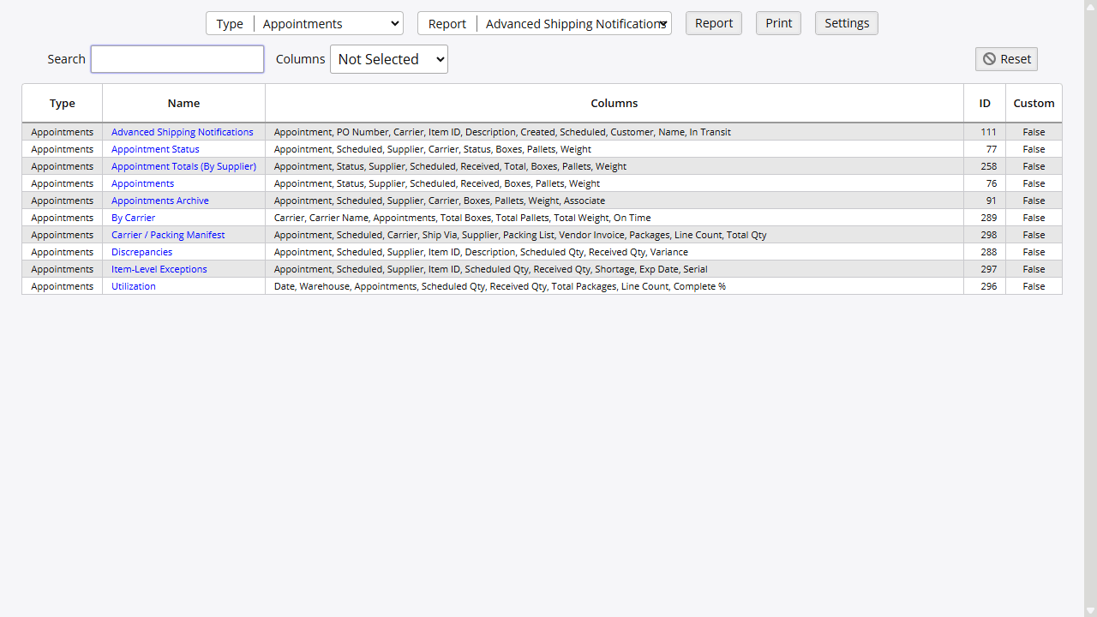The width and height of the screenshot is (1097, 617).
Task: Open the Utilization report link
Action: pyautogui.click(x=134, y=286)
